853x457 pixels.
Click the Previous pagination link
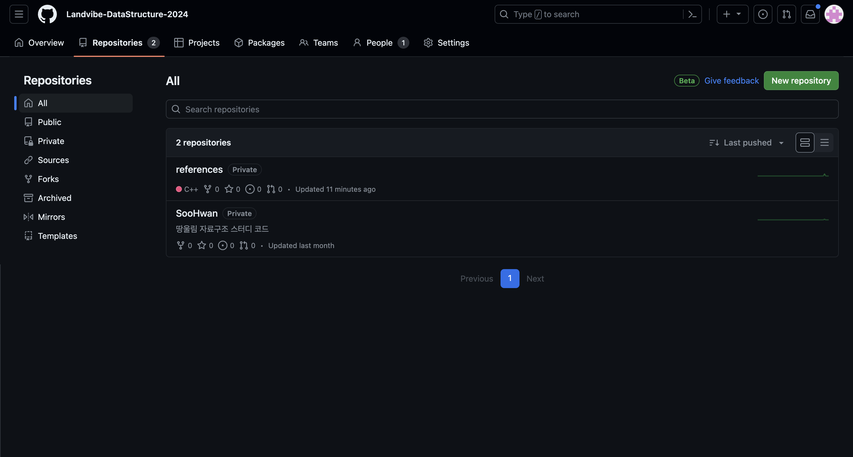(x=477, y=278)
